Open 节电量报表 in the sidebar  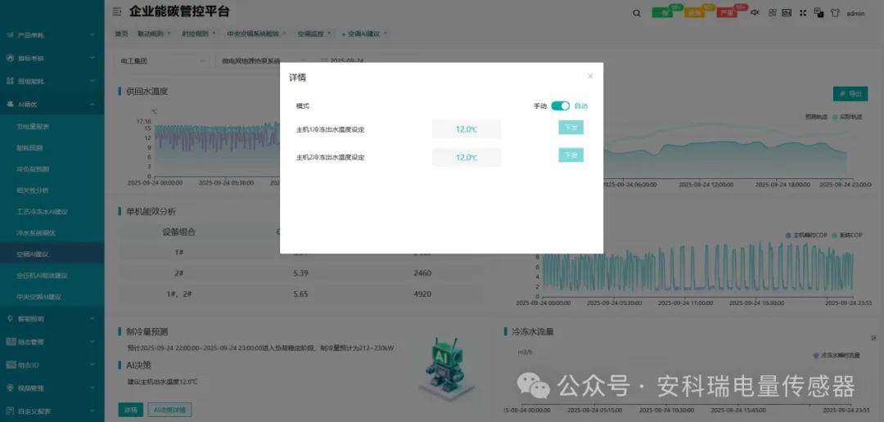(x=33, y=127)
